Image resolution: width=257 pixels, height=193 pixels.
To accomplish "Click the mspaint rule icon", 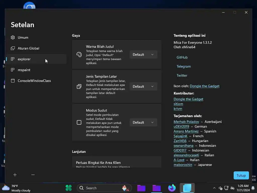I will (x=13, y=70).
